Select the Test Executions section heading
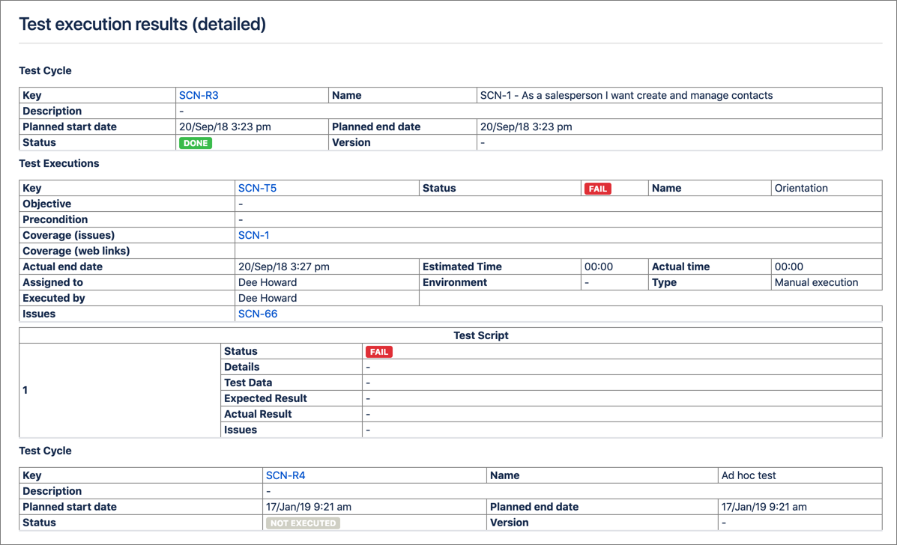Screen dimensions: 897x545 pyautogui.click(x=59, y=163)
